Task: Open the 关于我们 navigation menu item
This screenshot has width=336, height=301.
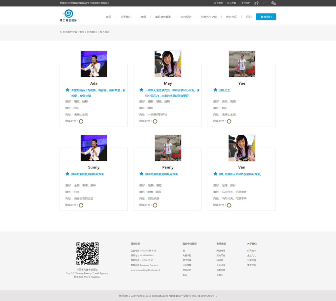Action: click(126, 17)
